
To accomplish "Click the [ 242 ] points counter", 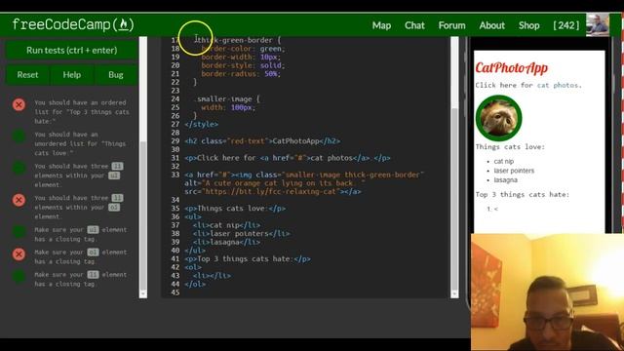I will pyautogui.click(x=565, y=25).
